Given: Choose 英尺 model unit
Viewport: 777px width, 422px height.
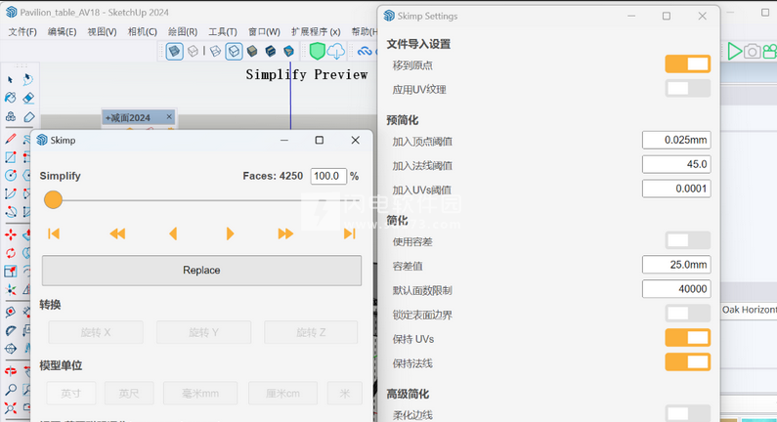Looking at the screenshot, I should click(x=129, y=394).
